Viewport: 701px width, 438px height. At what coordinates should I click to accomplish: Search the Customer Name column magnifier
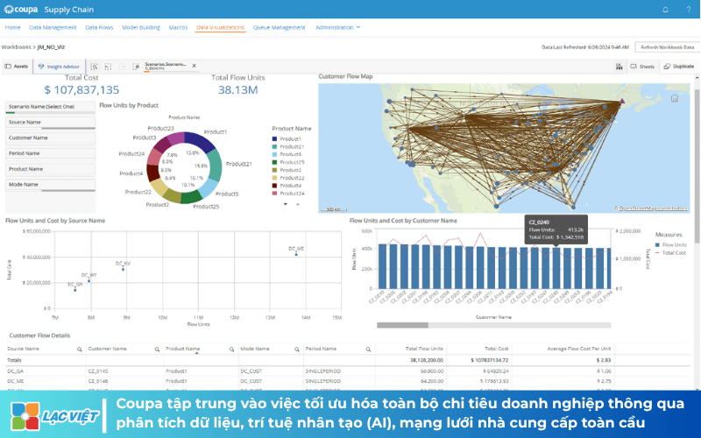coord(157,349)
